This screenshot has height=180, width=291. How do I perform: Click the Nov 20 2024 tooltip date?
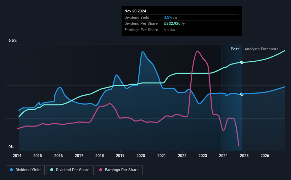point(135,11)
